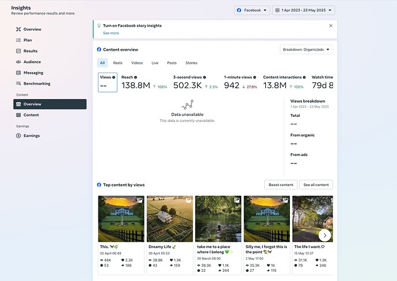The width and height of the screenshot is (397, 281).
Task: Click the Overview icon in top sidebar
Action: click(18, 29)
